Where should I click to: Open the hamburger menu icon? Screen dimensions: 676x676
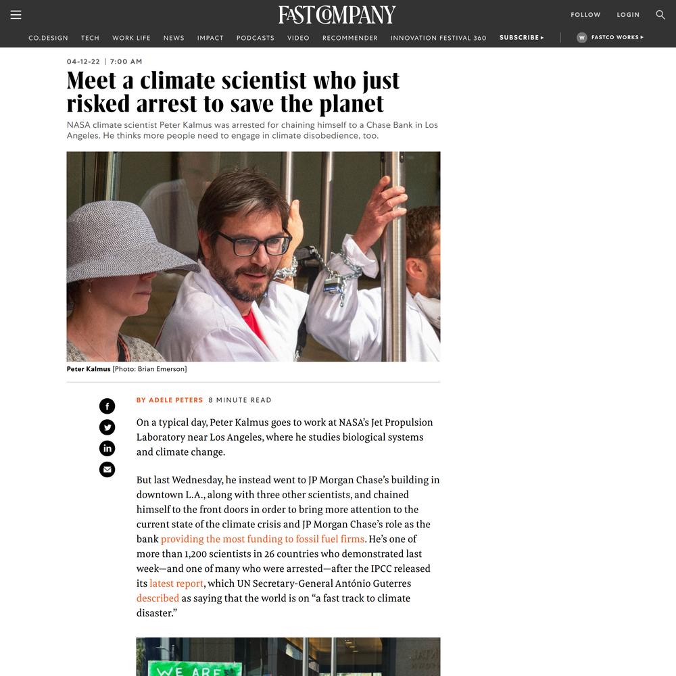coord(16,15)
